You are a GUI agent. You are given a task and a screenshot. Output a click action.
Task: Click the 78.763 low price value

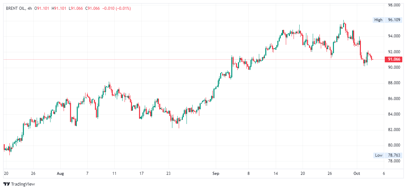(394, 155)
